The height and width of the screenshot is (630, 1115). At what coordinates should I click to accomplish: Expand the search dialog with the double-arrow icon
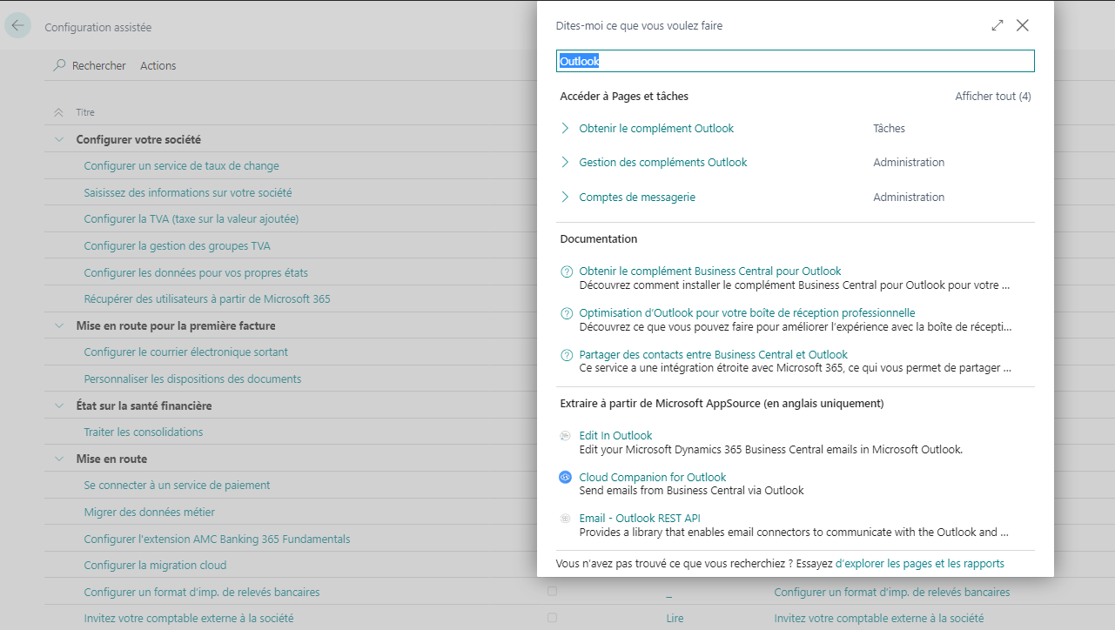(x=997, y=25)
